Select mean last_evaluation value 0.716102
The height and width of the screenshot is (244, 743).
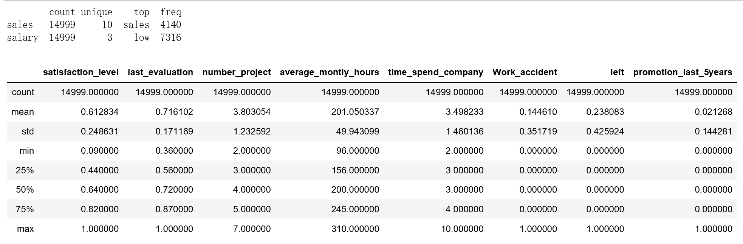174,112
